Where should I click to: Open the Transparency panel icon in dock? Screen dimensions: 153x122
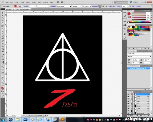125,29
